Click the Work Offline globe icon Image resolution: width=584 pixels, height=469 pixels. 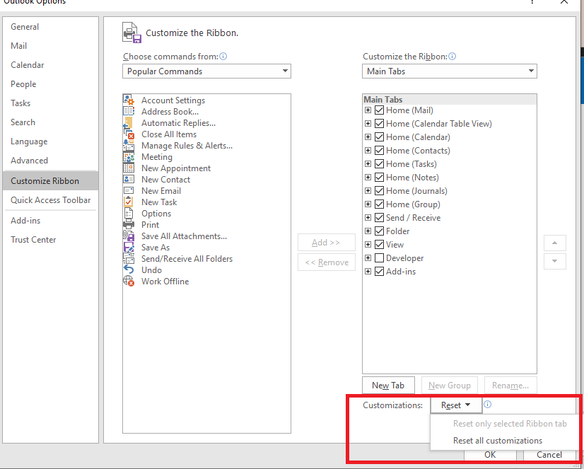coord(129,282)
